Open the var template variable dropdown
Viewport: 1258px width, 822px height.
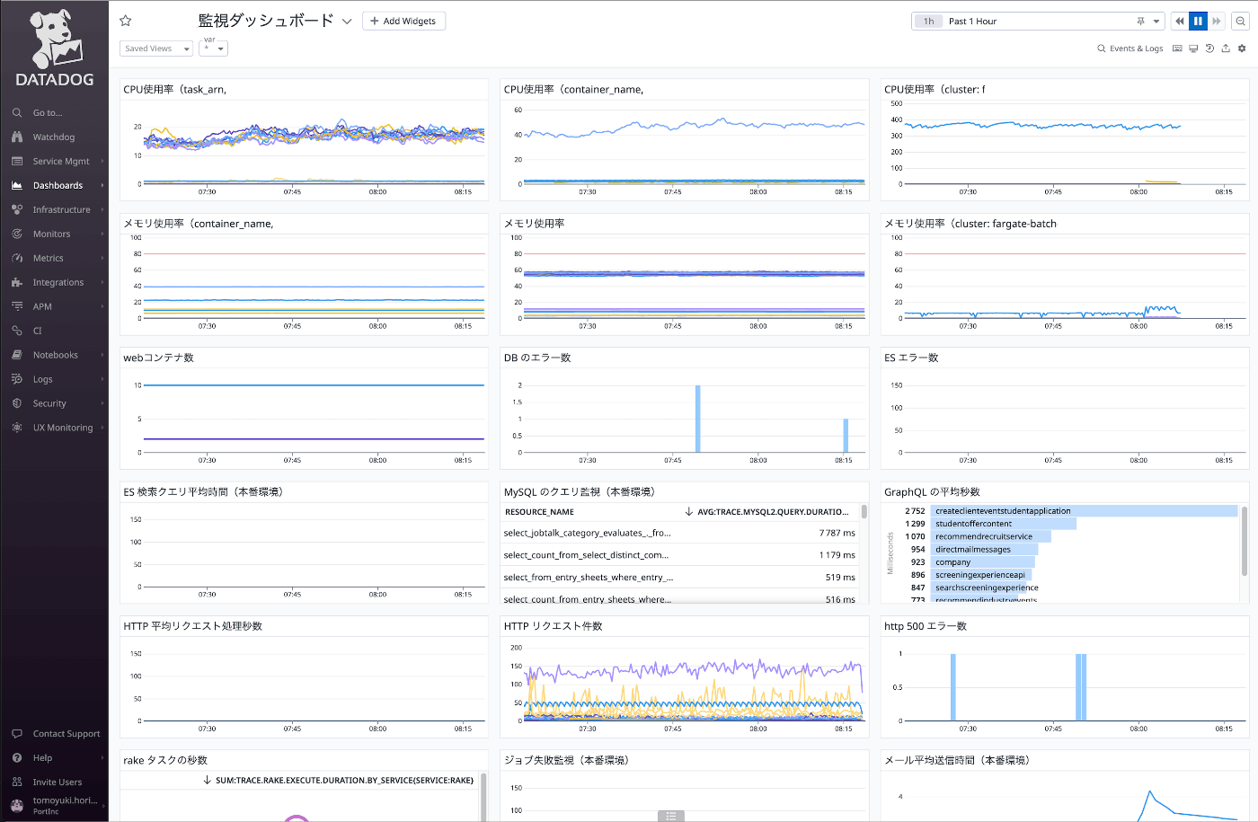214,49
